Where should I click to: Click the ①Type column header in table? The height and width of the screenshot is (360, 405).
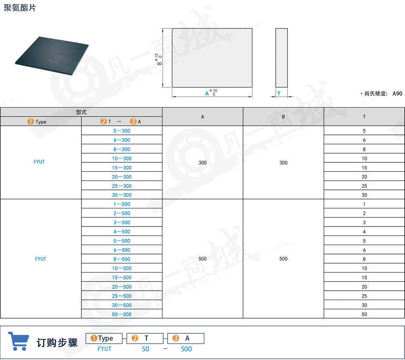[x=41, y=121]
